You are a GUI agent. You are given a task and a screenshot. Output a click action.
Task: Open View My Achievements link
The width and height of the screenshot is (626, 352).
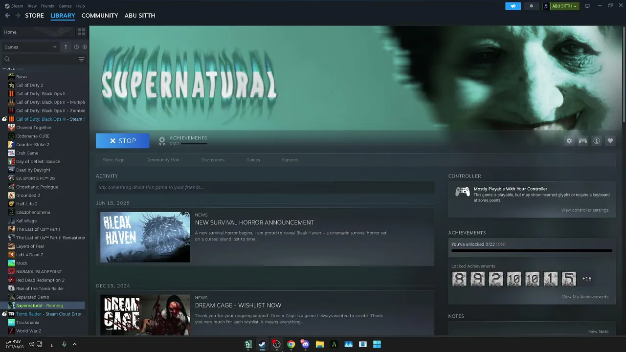[x=585, y=297]
